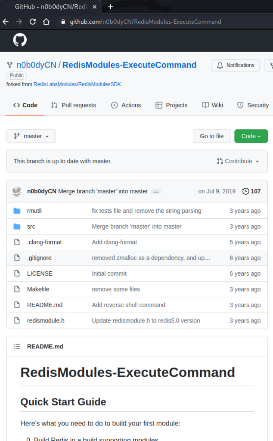Open the rmutil folder

coord(34,211)
